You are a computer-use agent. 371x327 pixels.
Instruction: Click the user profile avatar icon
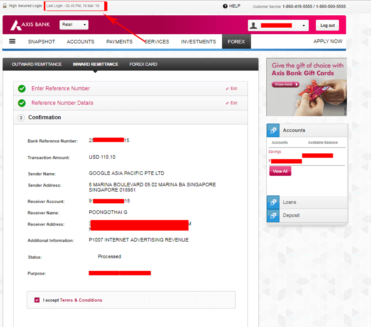point(254,25)
